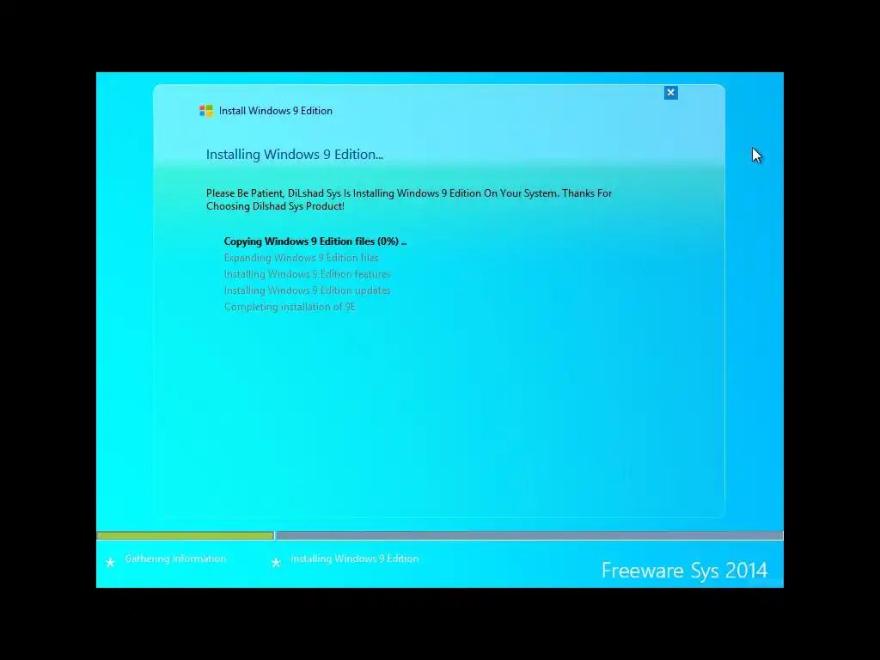
Task: Click the star icon beside Gathering Information
Action: click(x=111, y=562)
